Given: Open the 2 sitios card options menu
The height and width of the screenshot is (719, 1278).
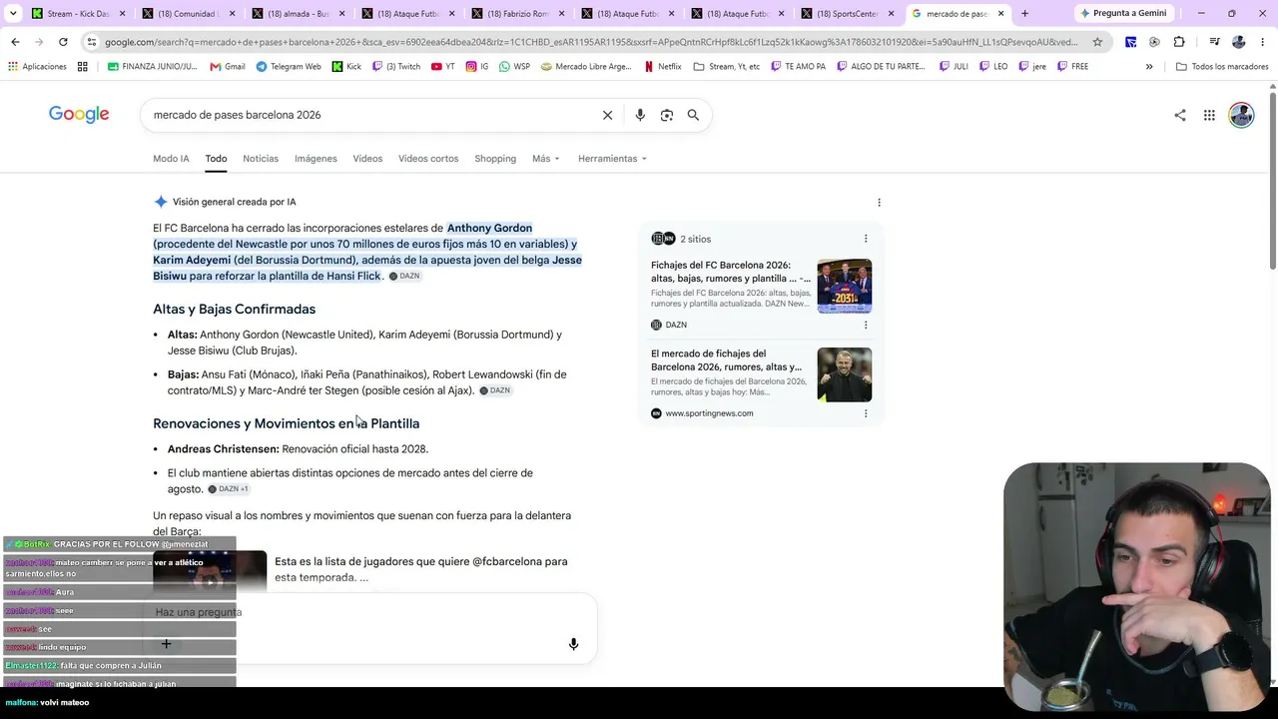Looking at the screenshot, I should 866,239.
